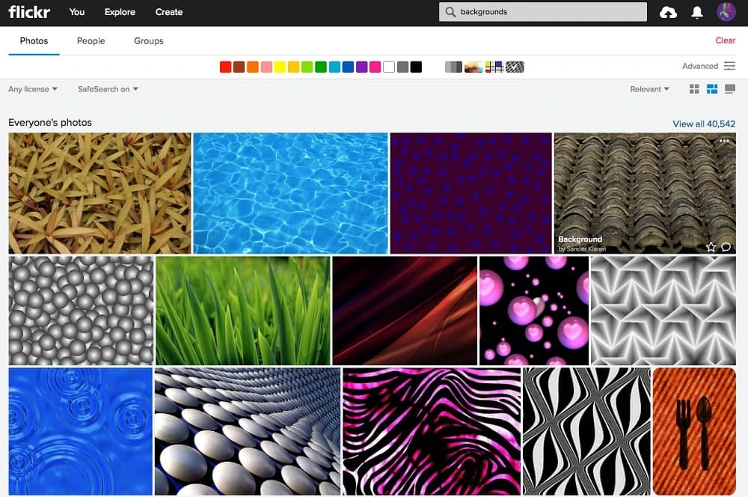Switch to square grid thumbnail view

coord(694,89)
